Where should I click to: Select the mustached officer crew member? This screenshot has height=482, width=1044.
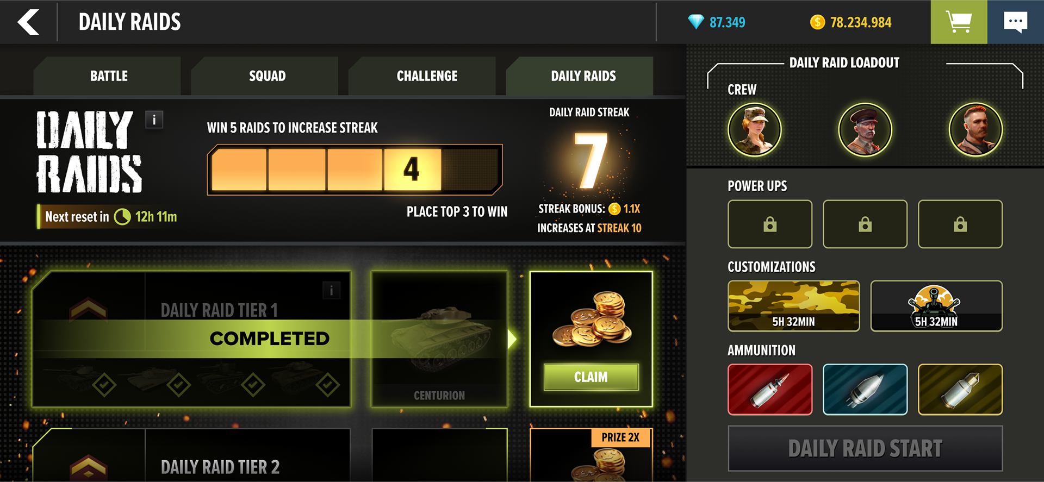tap(865, 129)
